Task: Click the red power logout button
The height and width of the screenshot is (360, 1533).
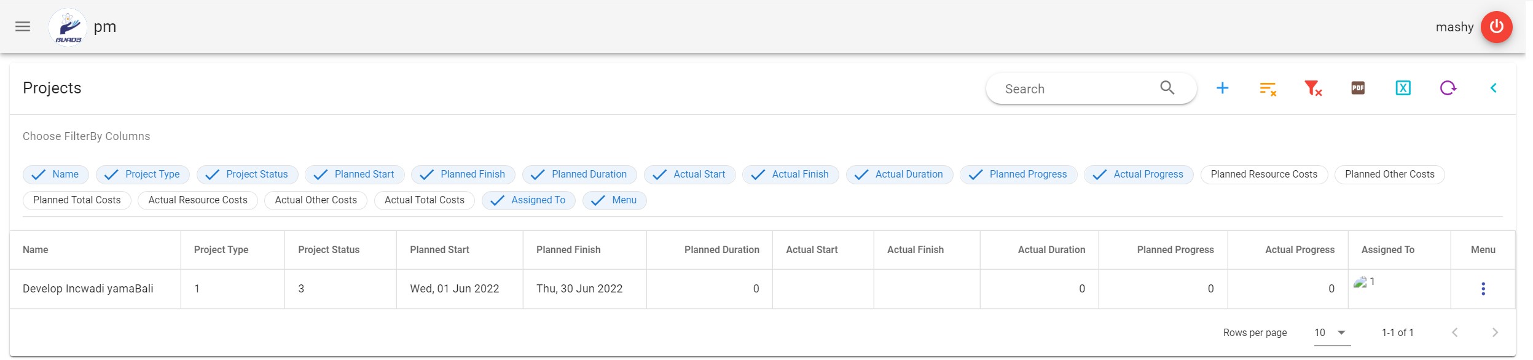Action: (1496, 27)
